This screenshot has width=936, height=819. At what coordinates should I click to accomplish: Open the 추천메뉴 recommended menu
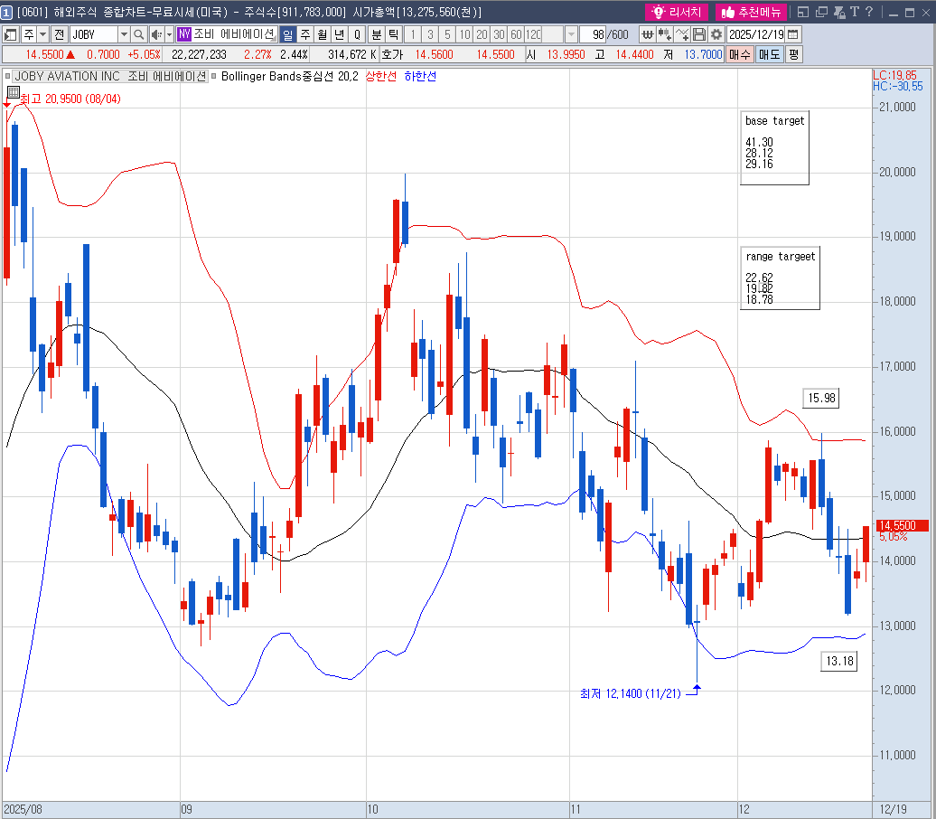coord(750,12)
